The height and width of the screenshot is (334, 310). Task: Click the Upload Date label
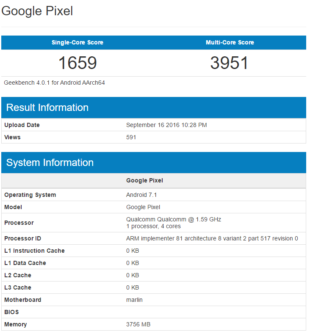pos(22,125)
